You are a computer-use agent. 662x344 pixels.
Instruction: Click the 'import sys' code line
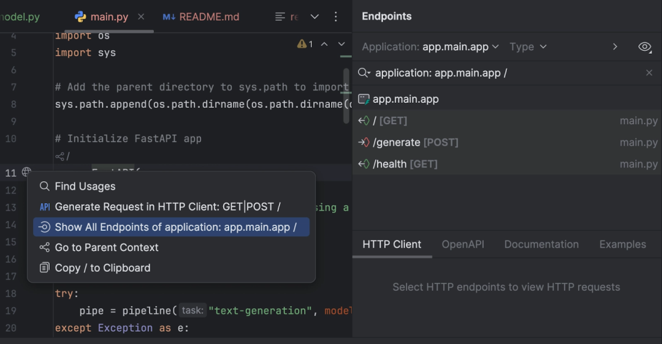pyautogui.click(x=85, y=53)
